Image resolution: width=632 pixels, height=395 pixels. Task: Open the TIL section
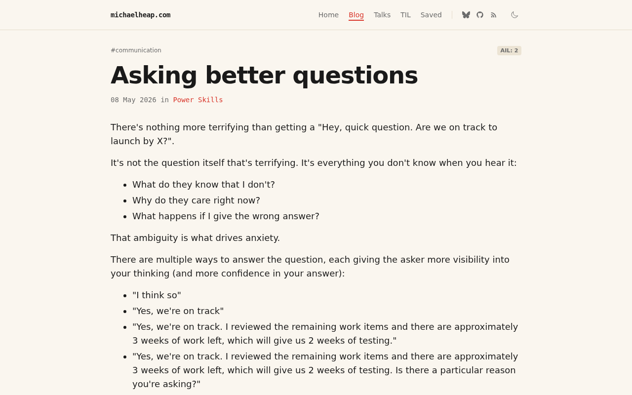pos(405,15)
